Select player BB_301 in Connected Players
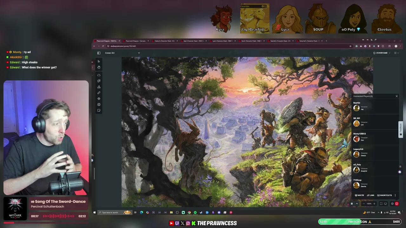 point(375,122)
